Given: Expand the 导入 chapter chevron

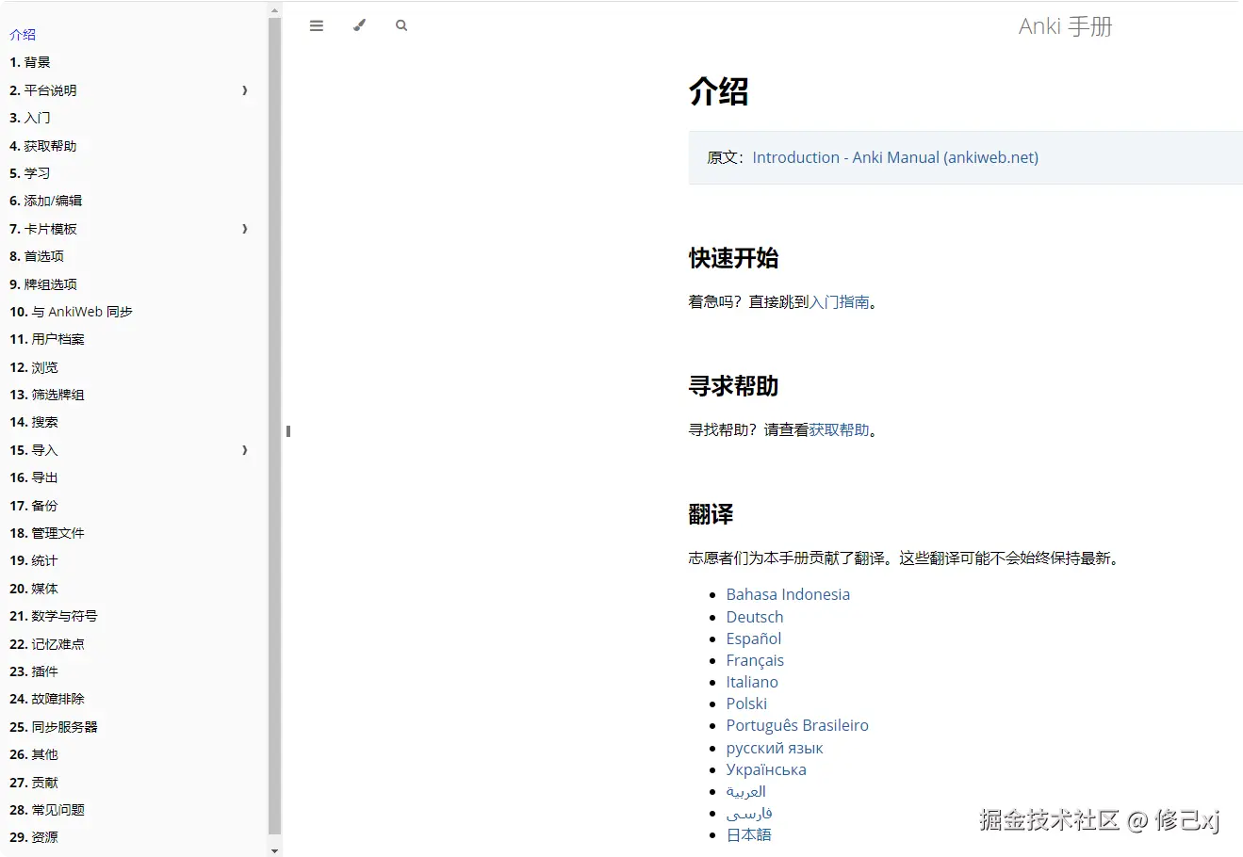Looking at the screenshot, I should click(245, 450).
